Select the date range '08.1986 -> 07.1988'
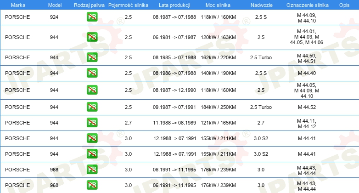Screen dimensions: 359x193 (x=174, y=73)
